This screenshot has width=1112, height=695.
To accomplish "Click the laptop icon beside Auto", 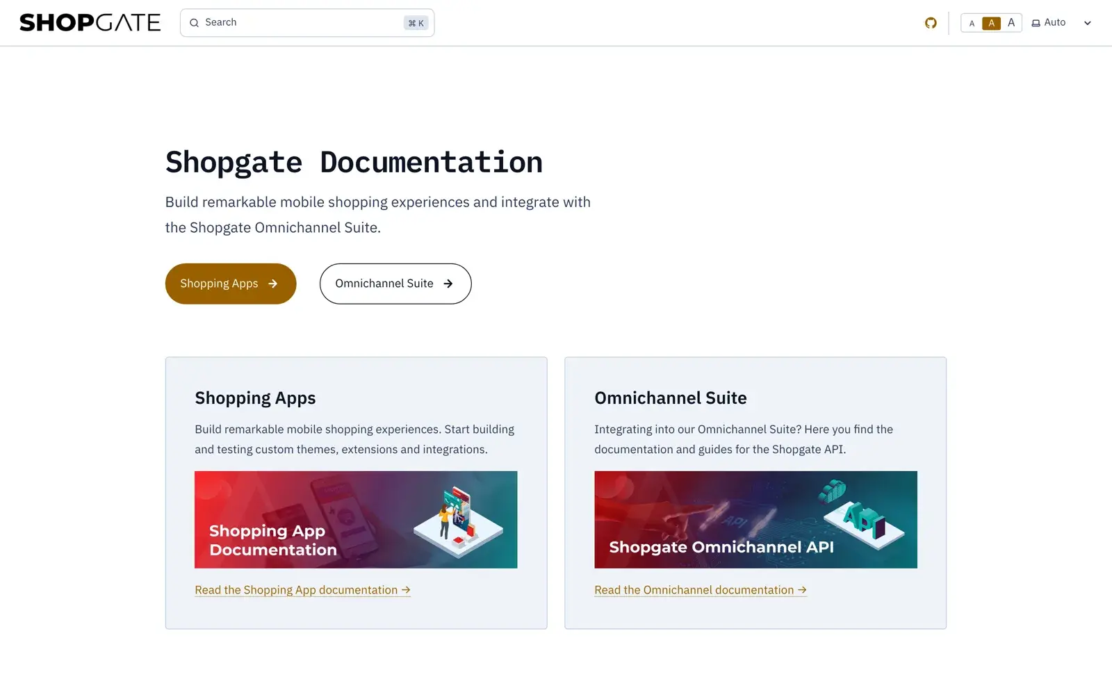I will (x=1036, y=23).
